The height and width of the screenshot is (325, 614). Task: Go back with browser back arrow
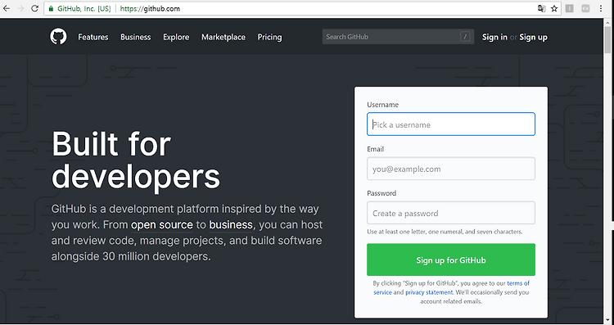pyautogui.click(x=7, y=8)
